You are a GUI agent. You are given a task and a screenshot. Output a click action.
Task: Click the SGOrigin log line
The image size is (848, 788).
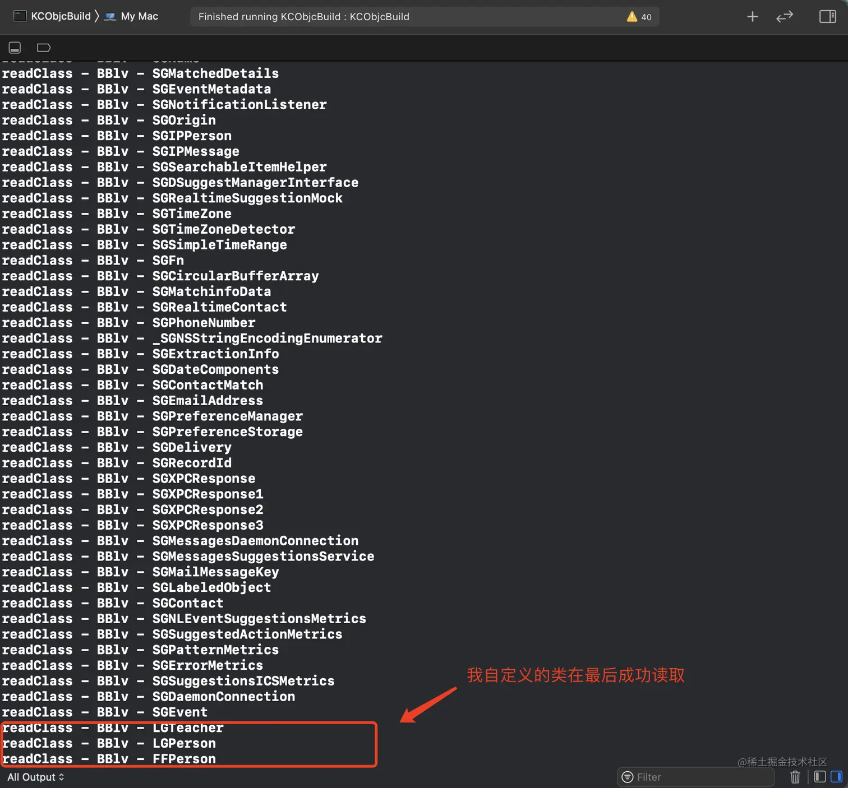point(109,120)
